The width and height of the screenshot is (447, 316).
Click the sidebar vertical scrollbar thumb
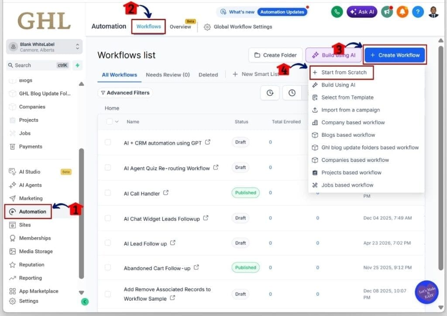click(81, 214)
